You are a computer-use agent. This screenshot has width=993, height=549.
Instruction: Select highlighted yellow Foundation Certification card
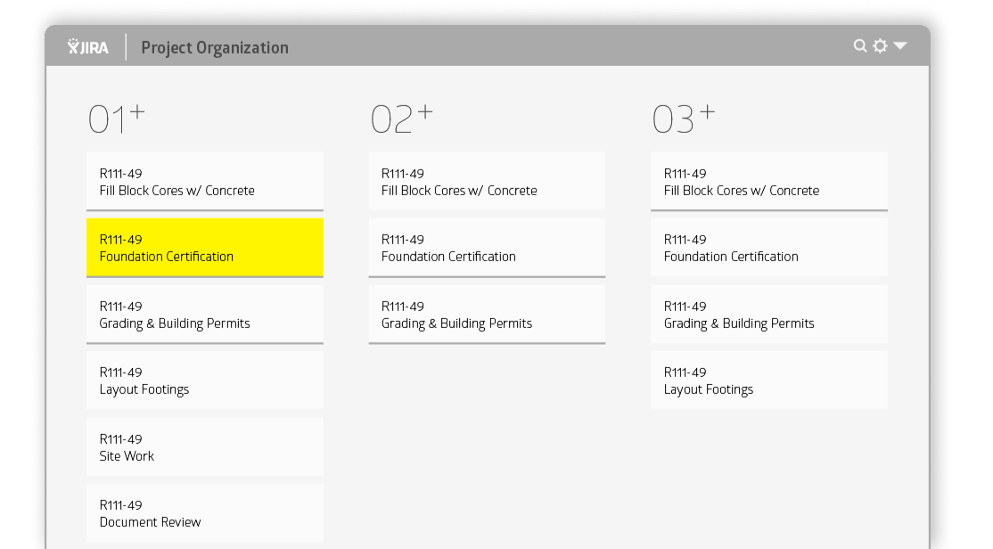coord(204,248)
